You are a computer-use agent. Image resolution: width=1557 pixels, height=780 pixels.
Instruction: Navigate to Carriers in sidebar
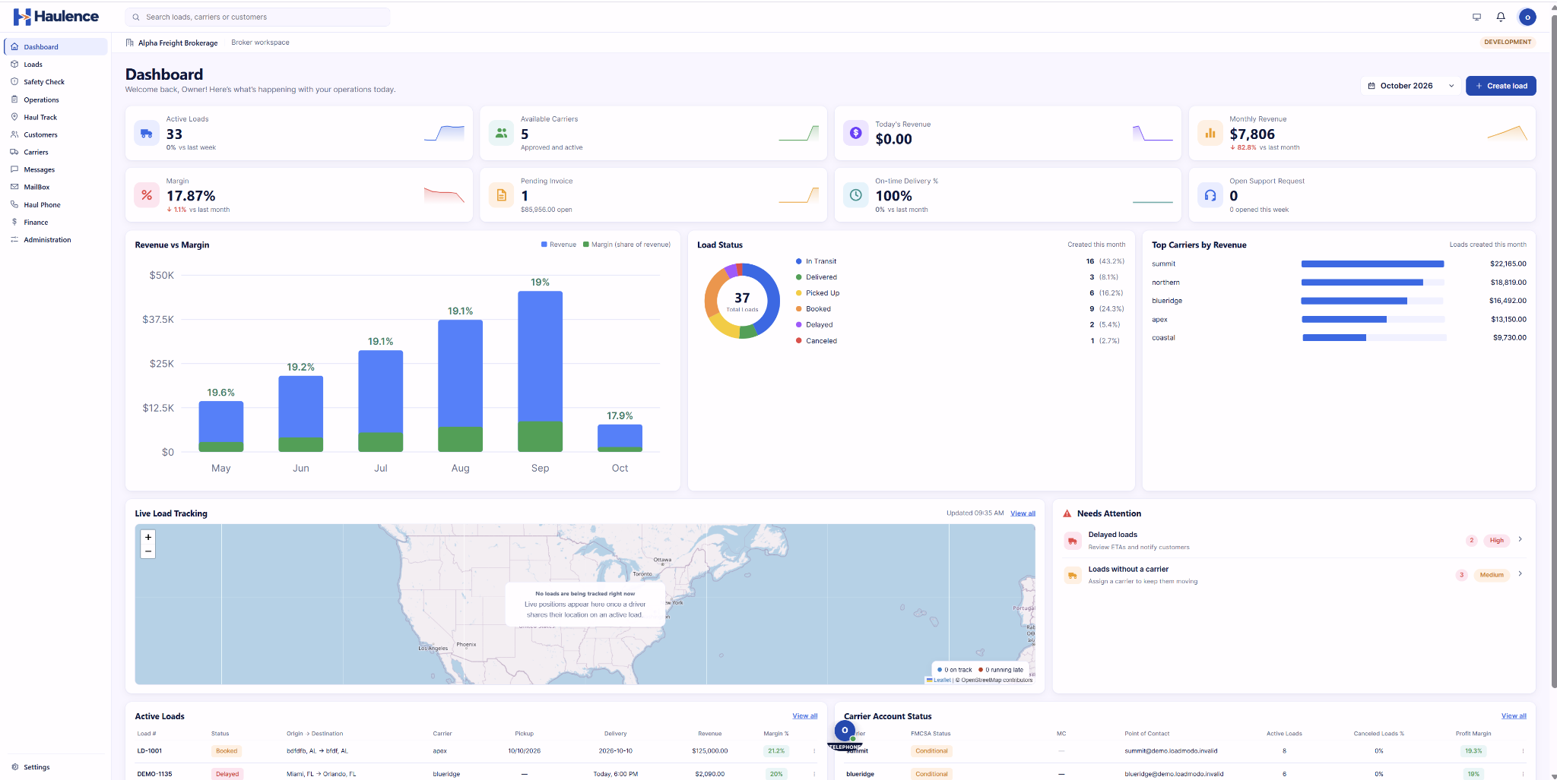(x=55, y=152)
